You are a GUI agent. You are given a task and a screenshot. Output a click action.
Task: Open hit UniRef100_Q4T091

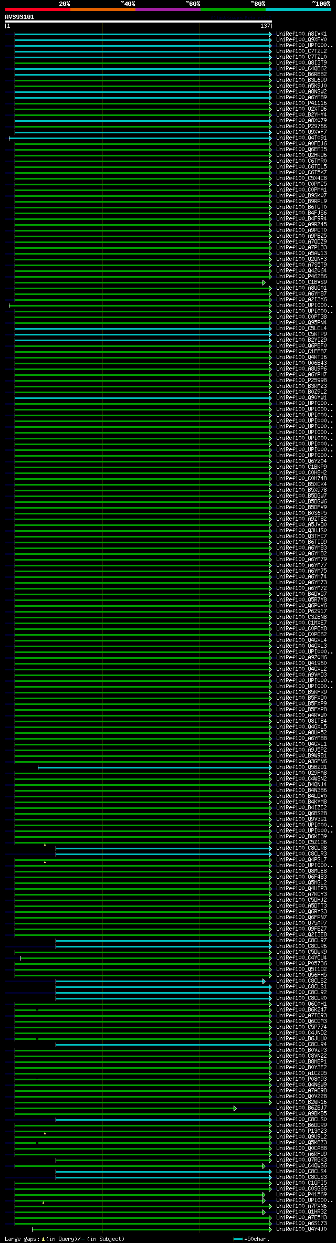301,138
